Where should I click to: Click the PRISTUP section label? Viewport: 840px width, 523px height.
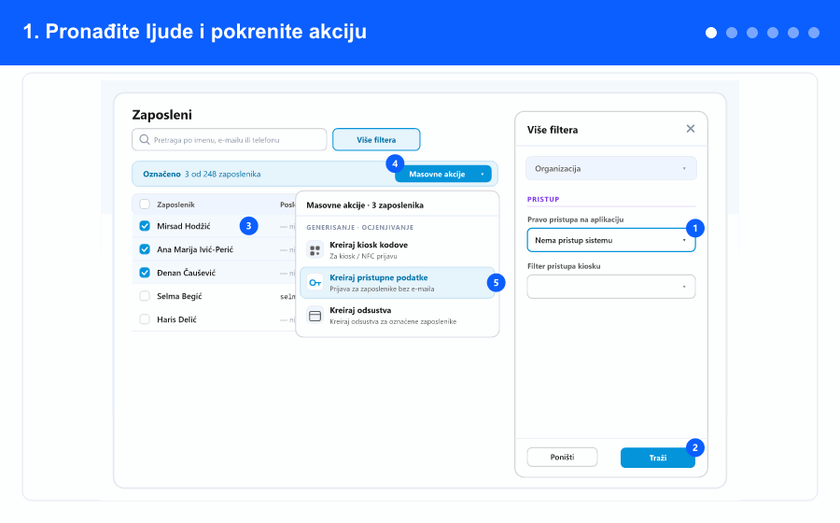pos(543,199)
